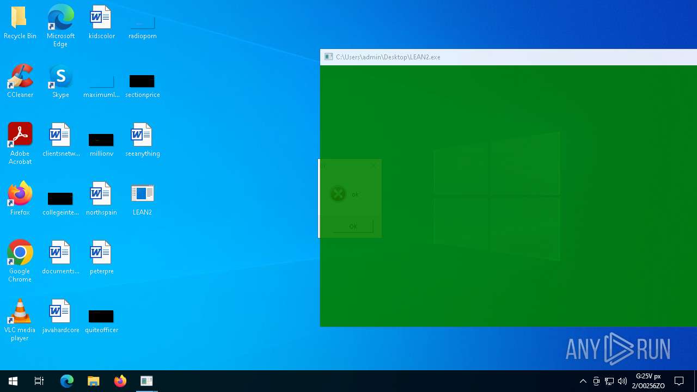Open Task View on the taskbar
The height and width of the screenshot is (392, 697).
coord(39,381)
